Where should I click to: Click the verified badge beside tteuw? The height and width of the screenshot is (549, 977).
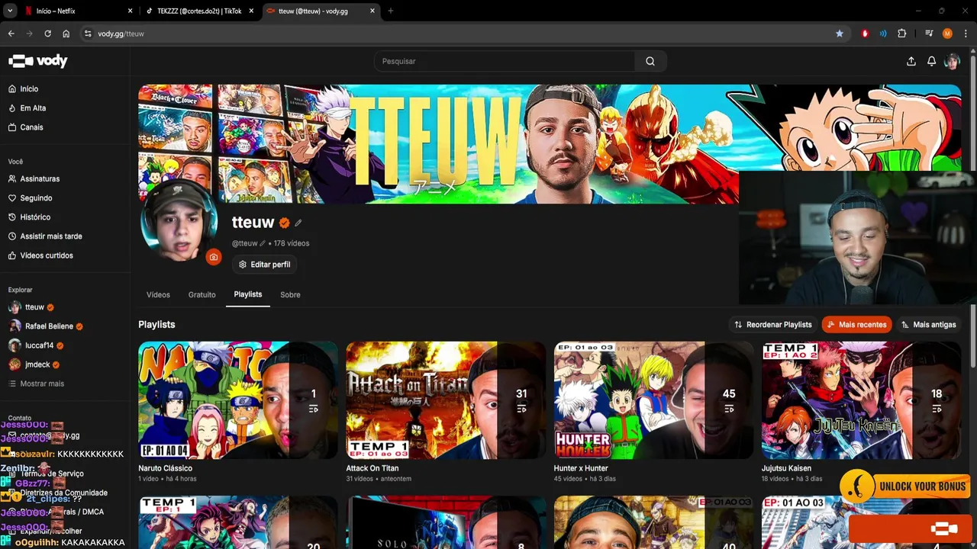coord(284,223)
